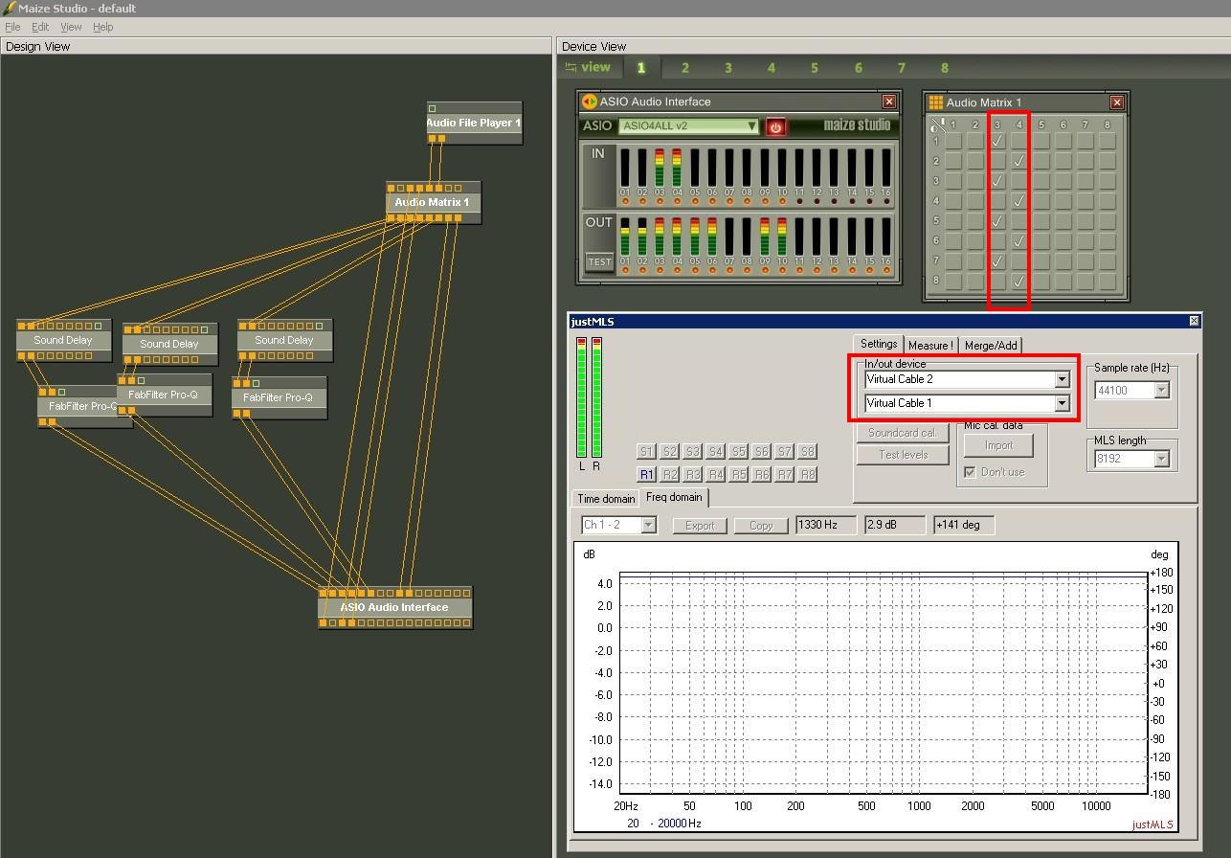Viewport: 1231px width, 858px height.
Task: Select the Audio Matrix 1 node in Design View
Action: pos(434,202)
